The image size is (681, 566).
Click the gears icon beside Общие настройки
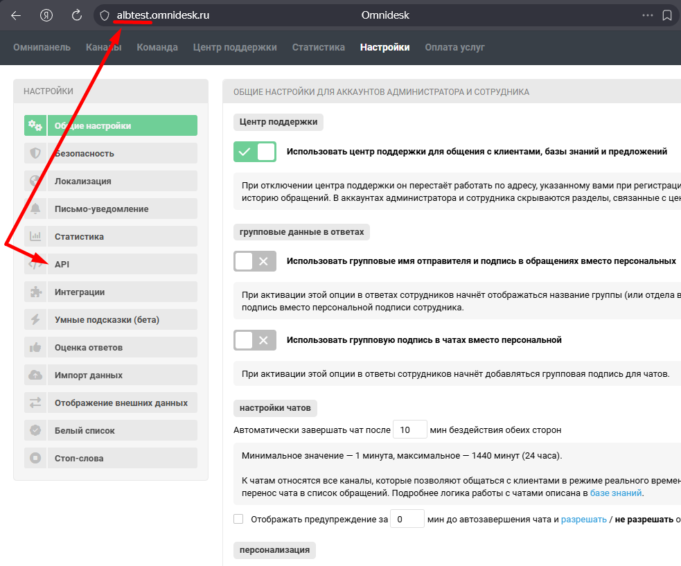tap(35, 125)
